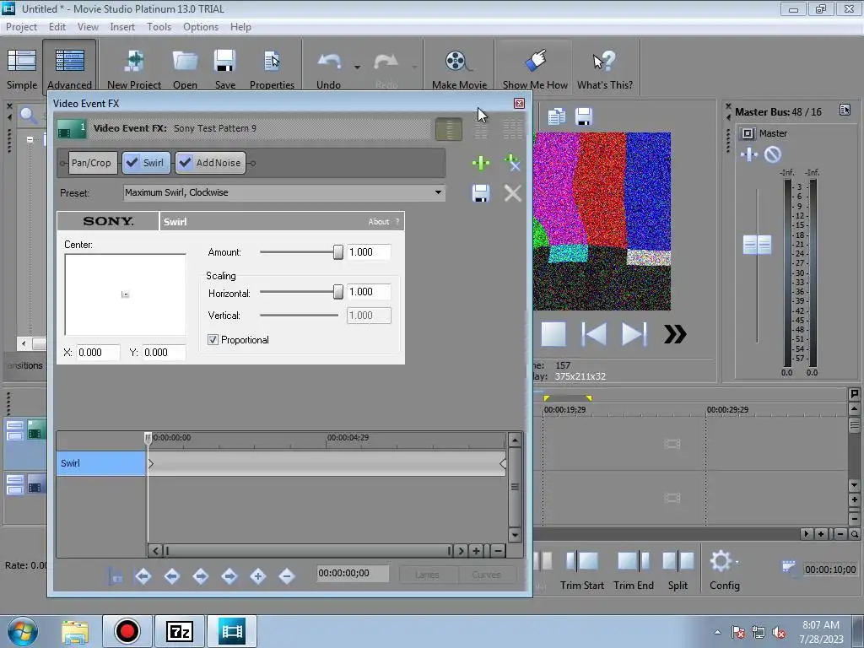Click the Master volume fader

(757, 245)
